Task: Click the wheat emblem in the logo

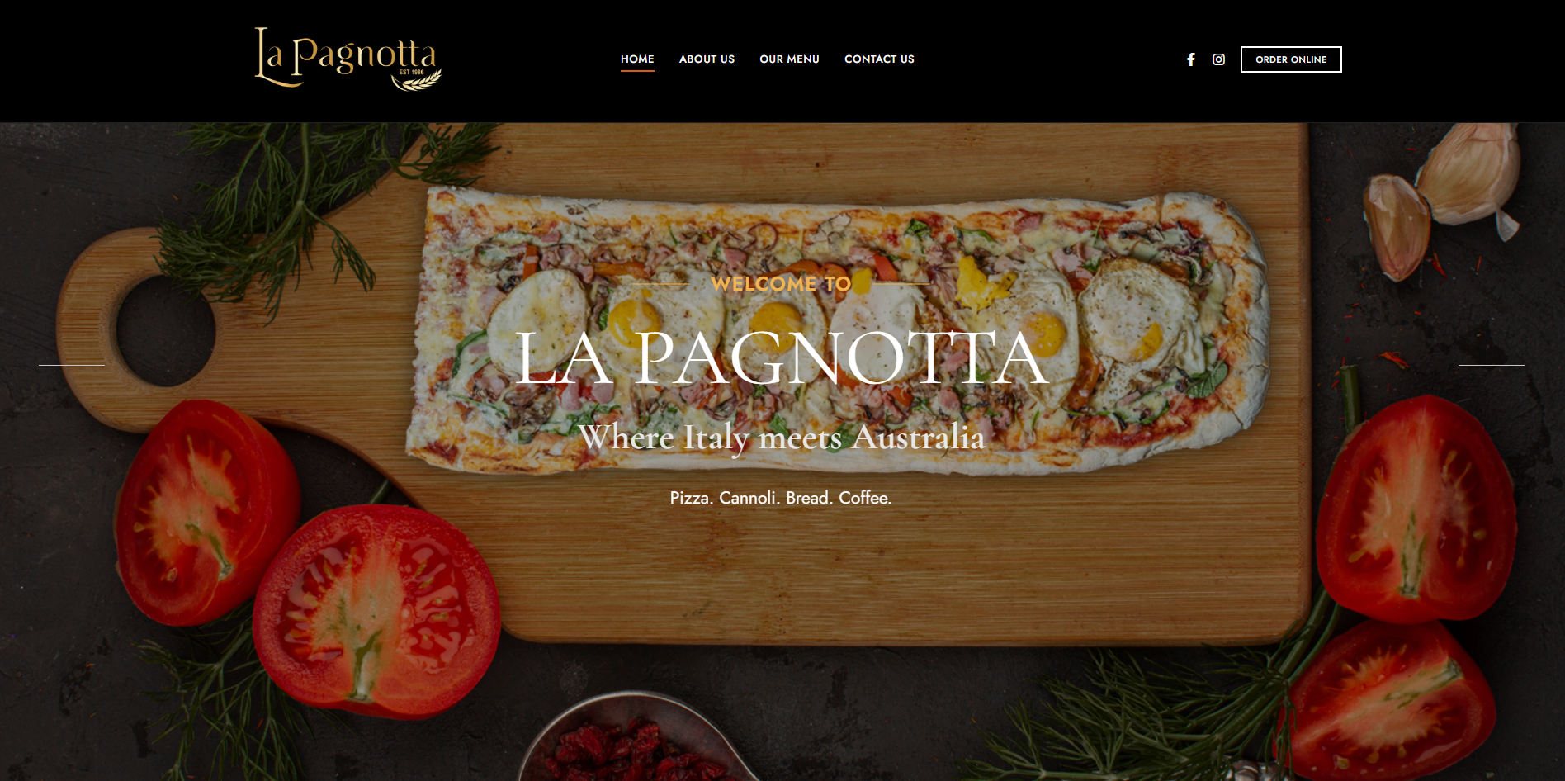Action: pyautogui.click(x=418, y=81)
